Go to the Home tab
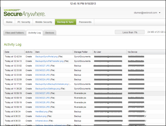Screen dimensions: 166x126 coord(9,22)
